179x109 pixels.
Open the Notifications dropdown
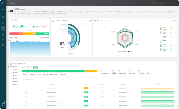click(165, 3)
